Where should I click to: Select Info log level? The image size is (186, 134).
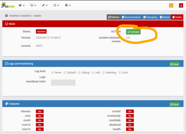point(93,73)
